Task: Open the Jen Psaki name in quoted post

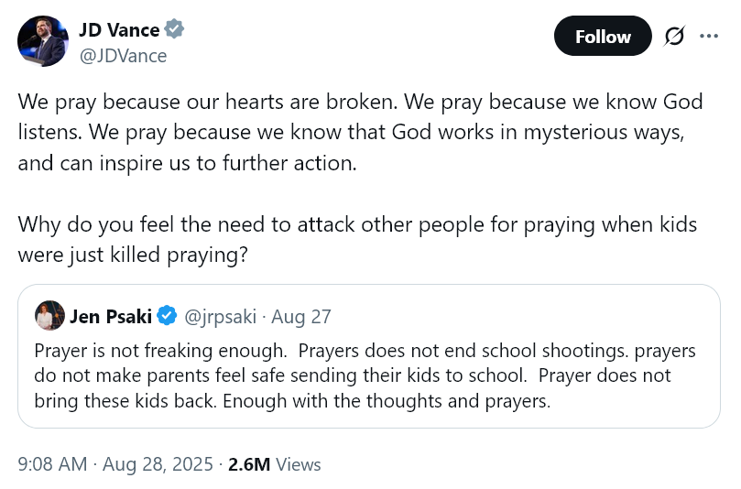Action: 112,317
